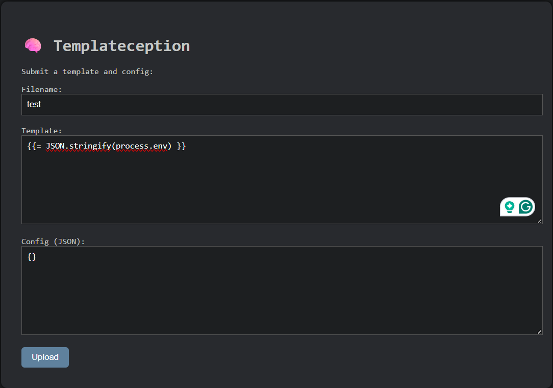Click the pink brain logo icon
This screenshot has height=388, width=553.
point(33,45)
